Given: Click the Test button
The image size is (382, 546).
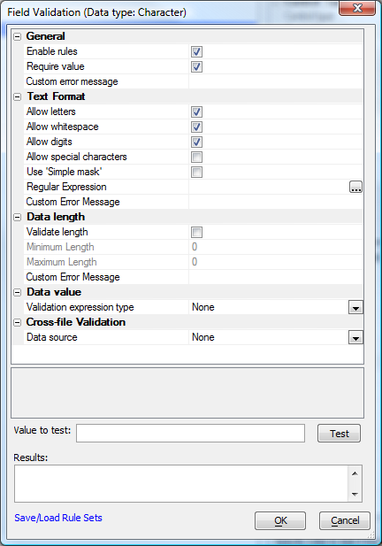Looking at the screenshot, I should pyautogui.click(x=340, y=434).
